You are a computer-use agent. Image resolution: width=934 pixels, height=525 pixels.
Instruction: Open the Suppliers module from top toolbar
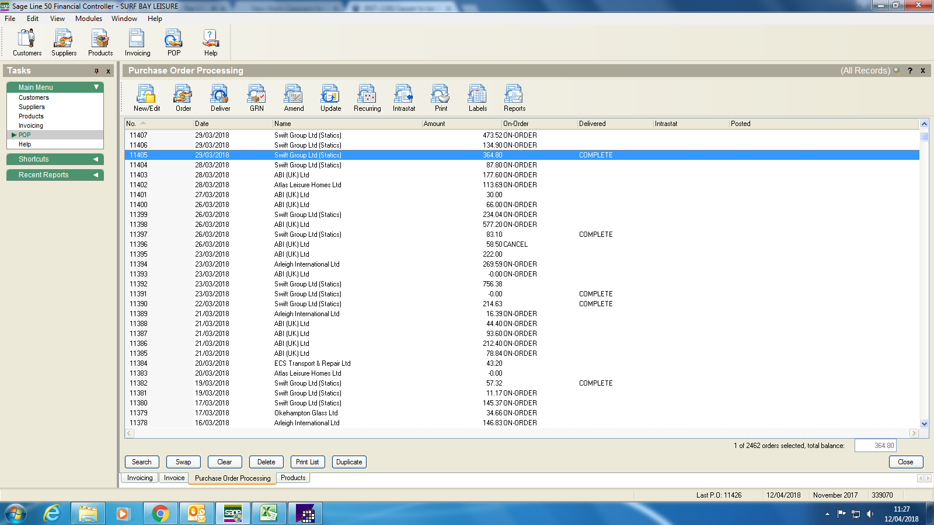(x=64, y=43)
